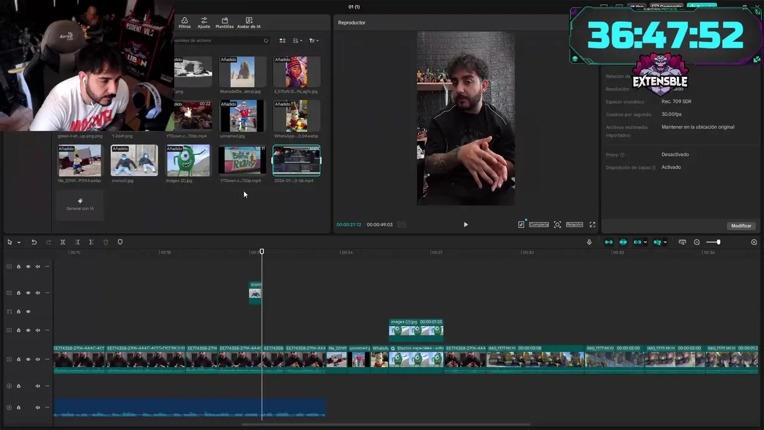Delete right of playhead tool

tap(91, 242)
